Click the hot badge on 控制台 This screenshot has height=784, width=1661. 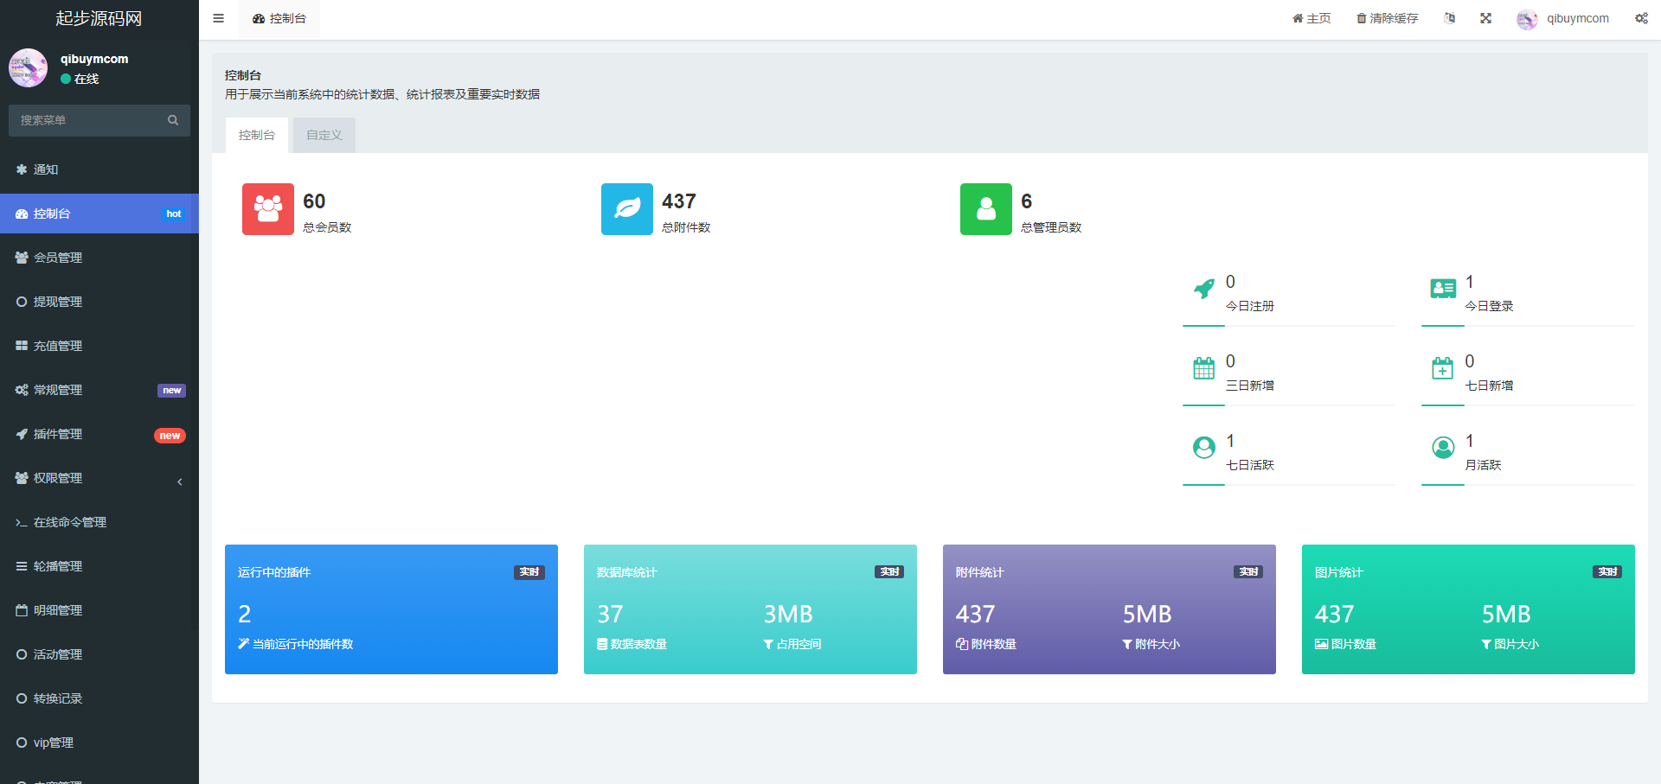(x=174, y=214)
